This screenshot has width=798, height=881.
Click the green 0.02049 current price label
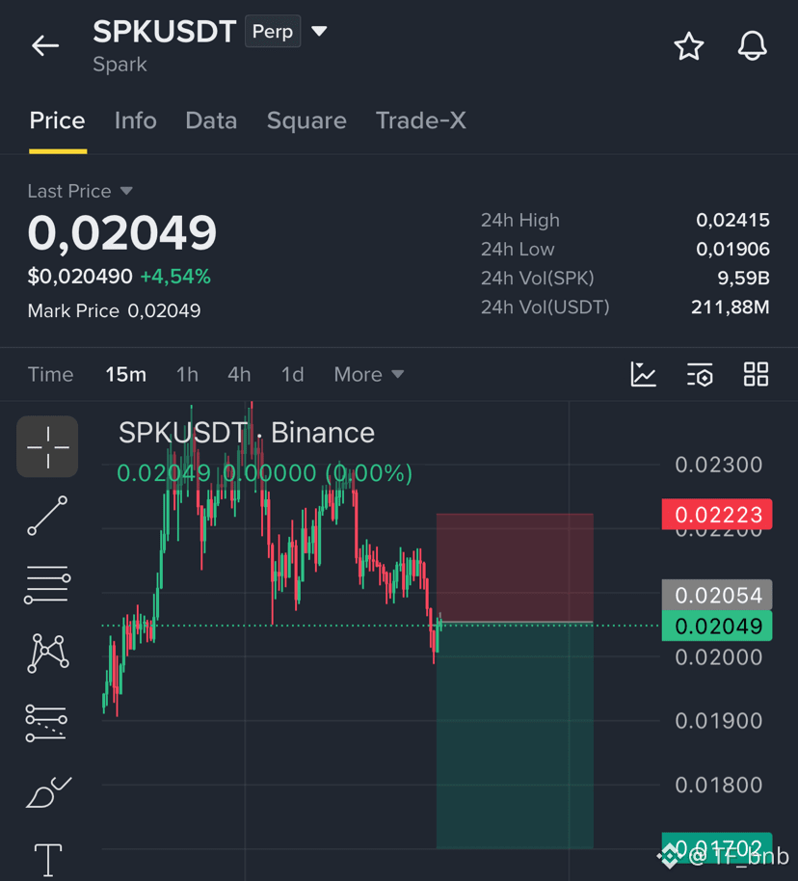tap(717, 626)
